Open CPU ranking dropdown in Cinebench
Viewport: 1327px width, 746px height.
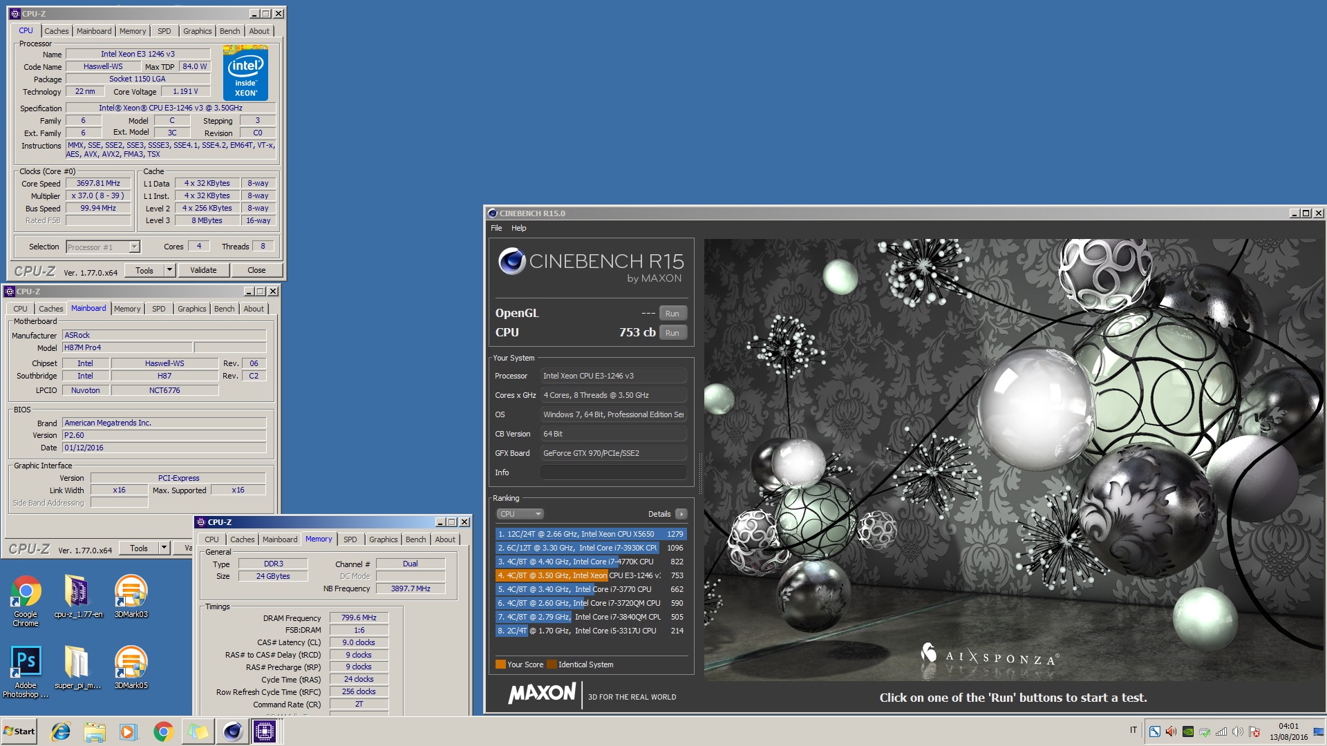point(520,514)
